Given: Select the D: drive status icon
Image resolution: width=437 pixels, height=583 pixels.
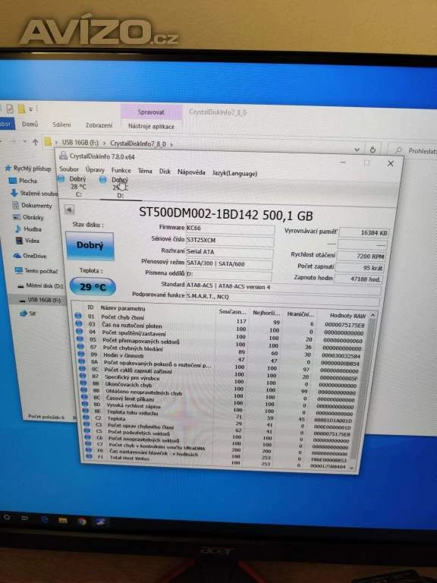Looking at the screenshot, I should coord(103,180).
